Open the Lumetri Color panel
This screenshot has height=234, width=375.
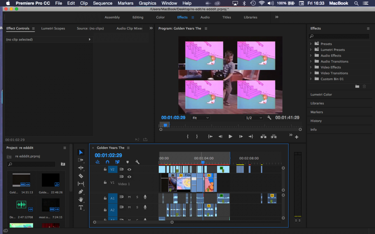[321, 95]
